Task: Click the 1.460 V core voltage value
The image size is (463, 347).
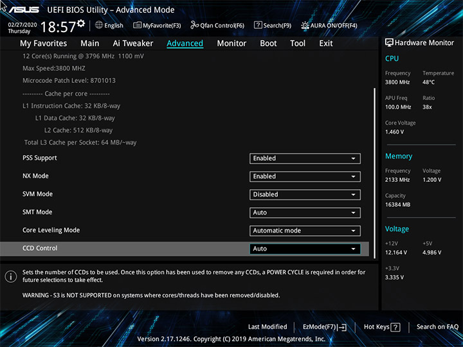Action: (394, 132)
